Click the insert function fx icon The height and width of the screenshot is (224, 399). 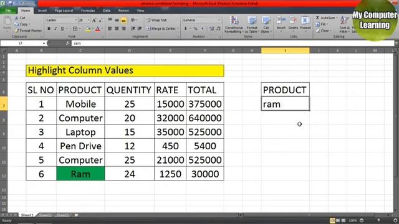click(x=67, y=44)
